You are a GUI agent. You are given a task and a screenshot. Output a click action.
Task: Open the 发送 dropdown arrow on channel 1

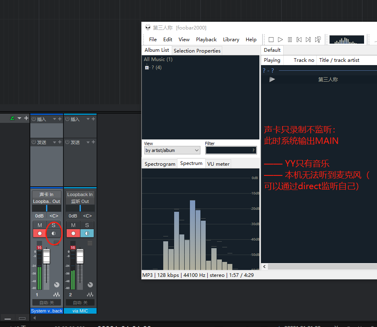point(54,142)
